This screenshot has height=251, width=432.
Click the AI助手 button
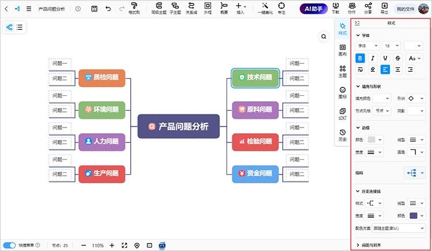[x=313, y=9]
